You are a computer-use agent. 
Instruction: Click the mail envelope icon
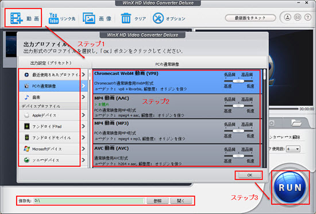(x=298, y=18)
